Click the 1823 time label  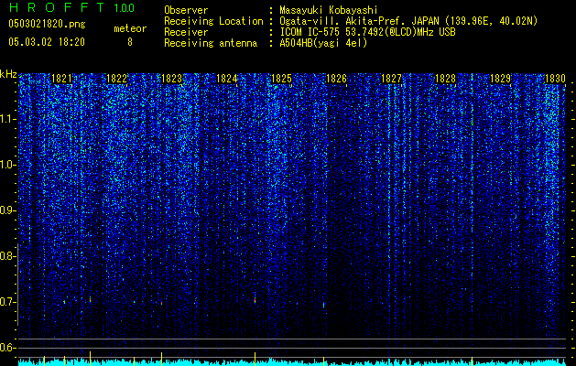[x=172, y=79]
